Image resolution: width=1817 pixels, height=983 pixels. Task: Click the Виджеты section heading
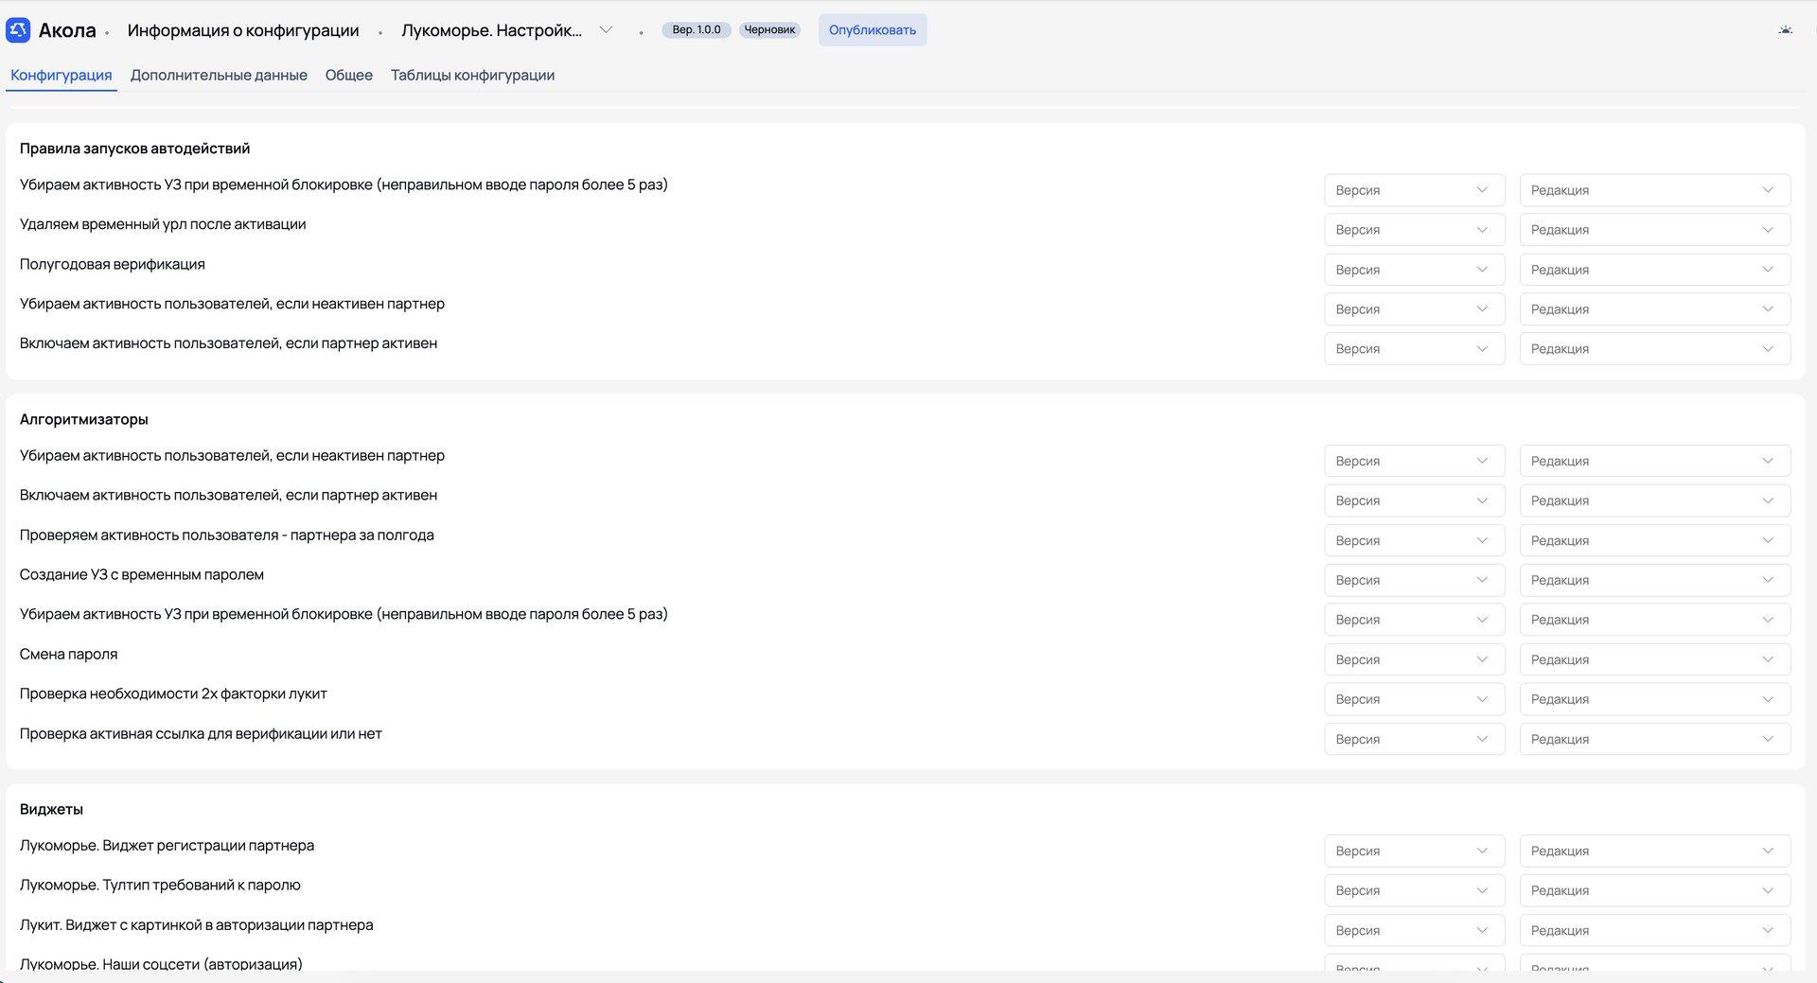51,809
